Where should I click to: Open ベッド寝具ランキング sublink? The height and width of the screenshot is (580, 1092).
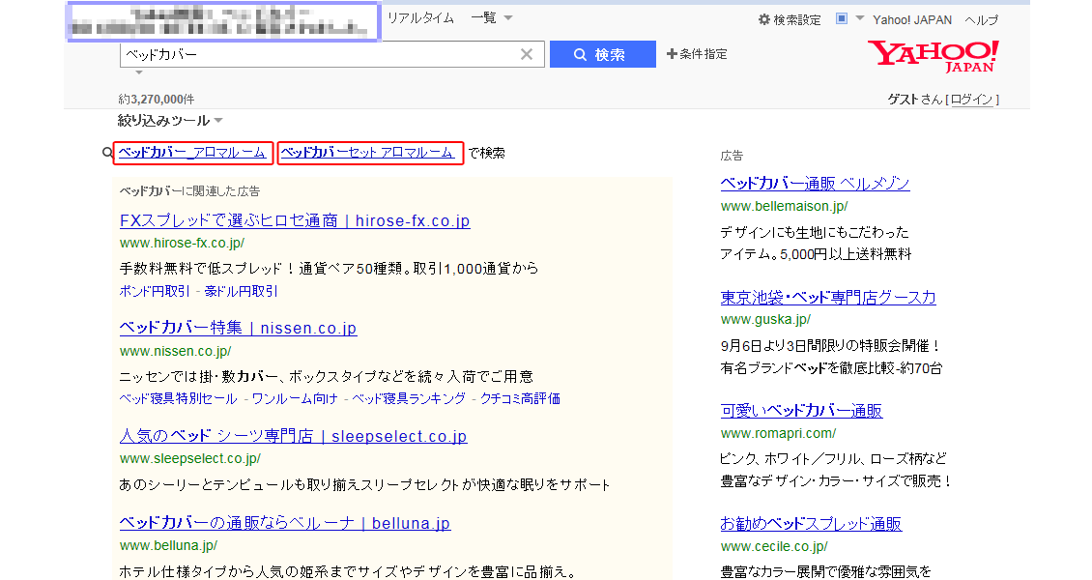408,398
